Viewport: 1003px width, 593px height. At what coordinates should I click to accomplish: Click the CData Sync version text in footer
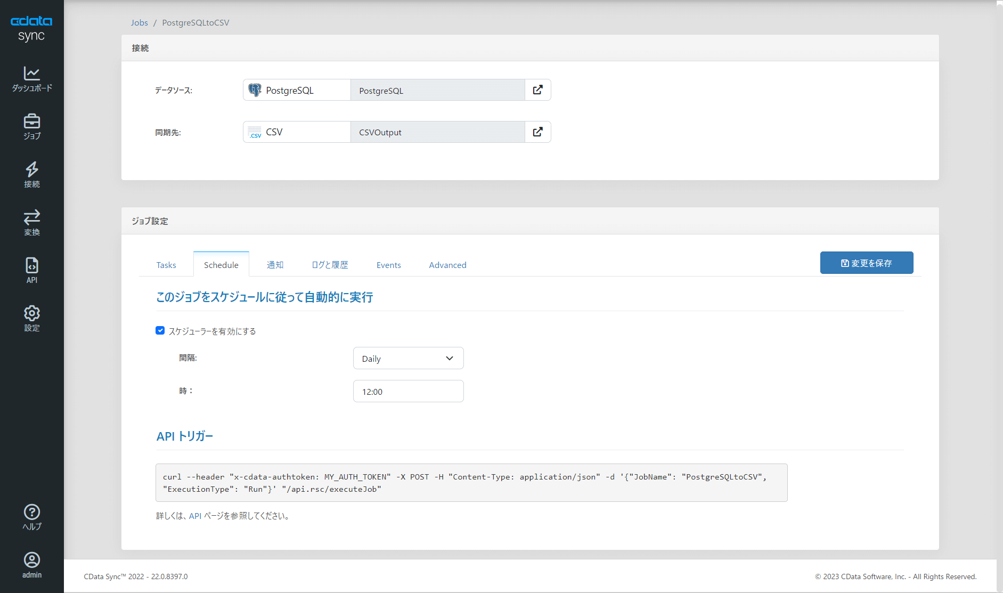click(136, 576)
